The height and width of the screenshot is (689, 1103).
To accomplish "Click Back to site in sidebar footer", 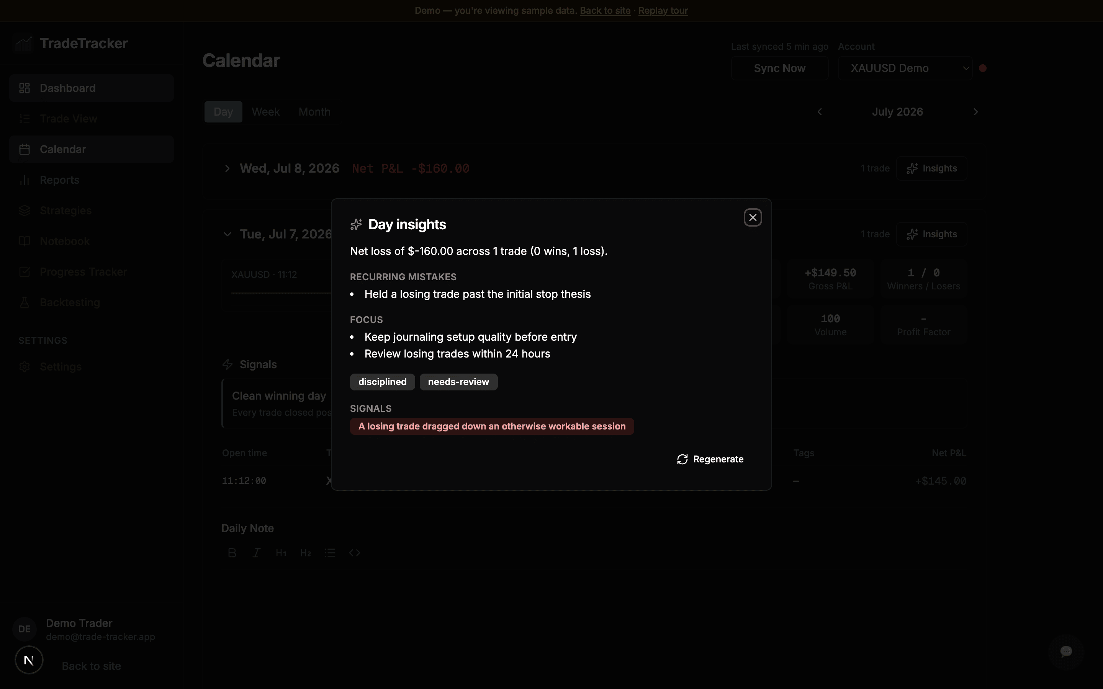I will click(x=91, y=666).
